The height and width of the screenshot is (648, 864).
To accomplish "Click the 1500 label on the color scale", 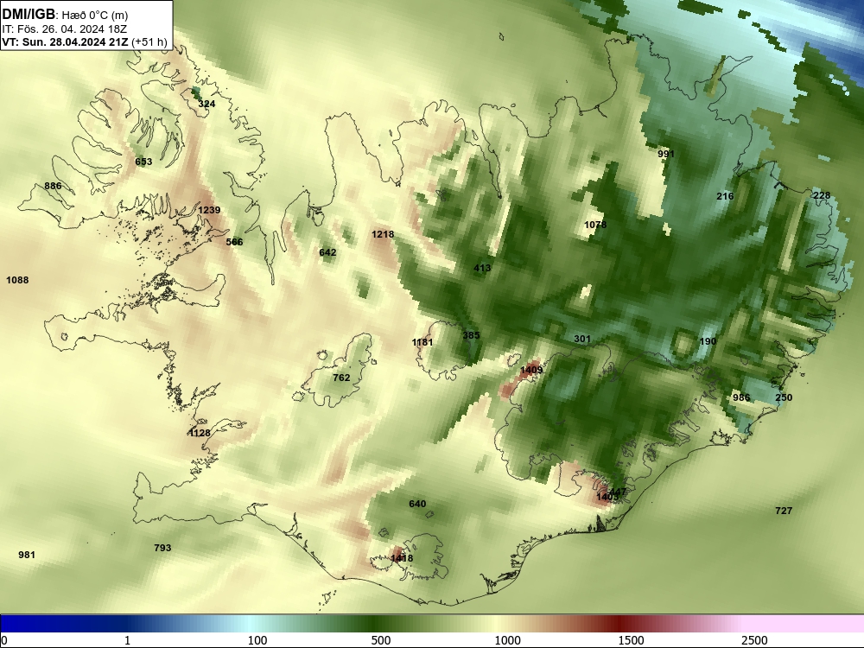I will 631,640.
